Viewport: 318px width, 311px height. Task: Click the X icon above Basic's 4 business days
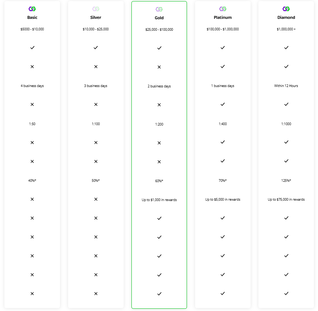tap(32, 67)
